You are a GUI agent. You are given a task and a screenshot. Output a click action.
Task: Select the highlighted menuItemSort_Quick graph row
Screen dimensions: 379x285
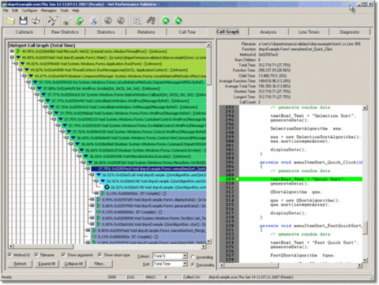[148, 169]
